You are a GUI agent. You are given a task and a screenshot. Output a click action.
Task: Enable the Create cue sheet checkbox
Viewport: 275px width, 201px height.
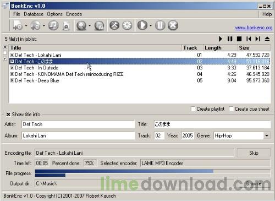click(x=231, y=109)
